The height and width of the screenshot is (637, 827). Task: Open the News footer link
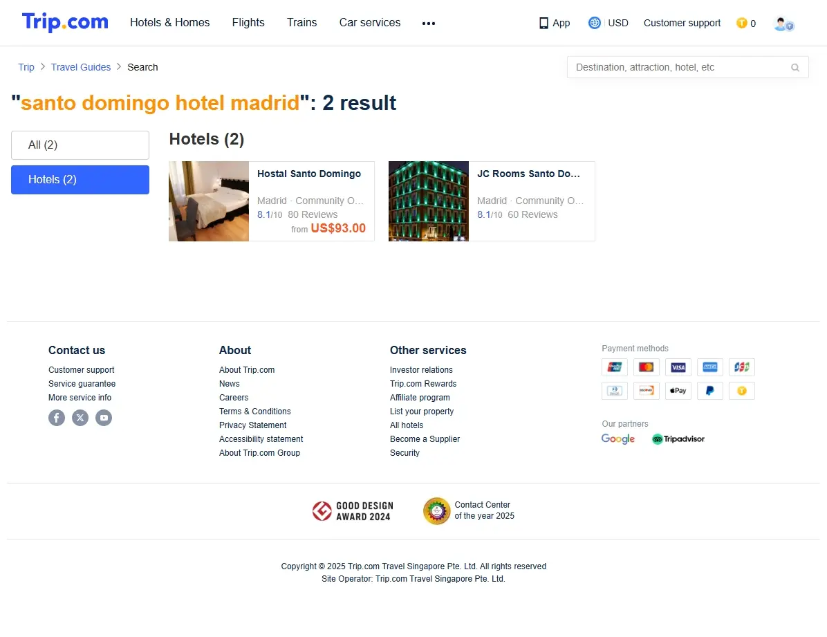coord(230,384)
